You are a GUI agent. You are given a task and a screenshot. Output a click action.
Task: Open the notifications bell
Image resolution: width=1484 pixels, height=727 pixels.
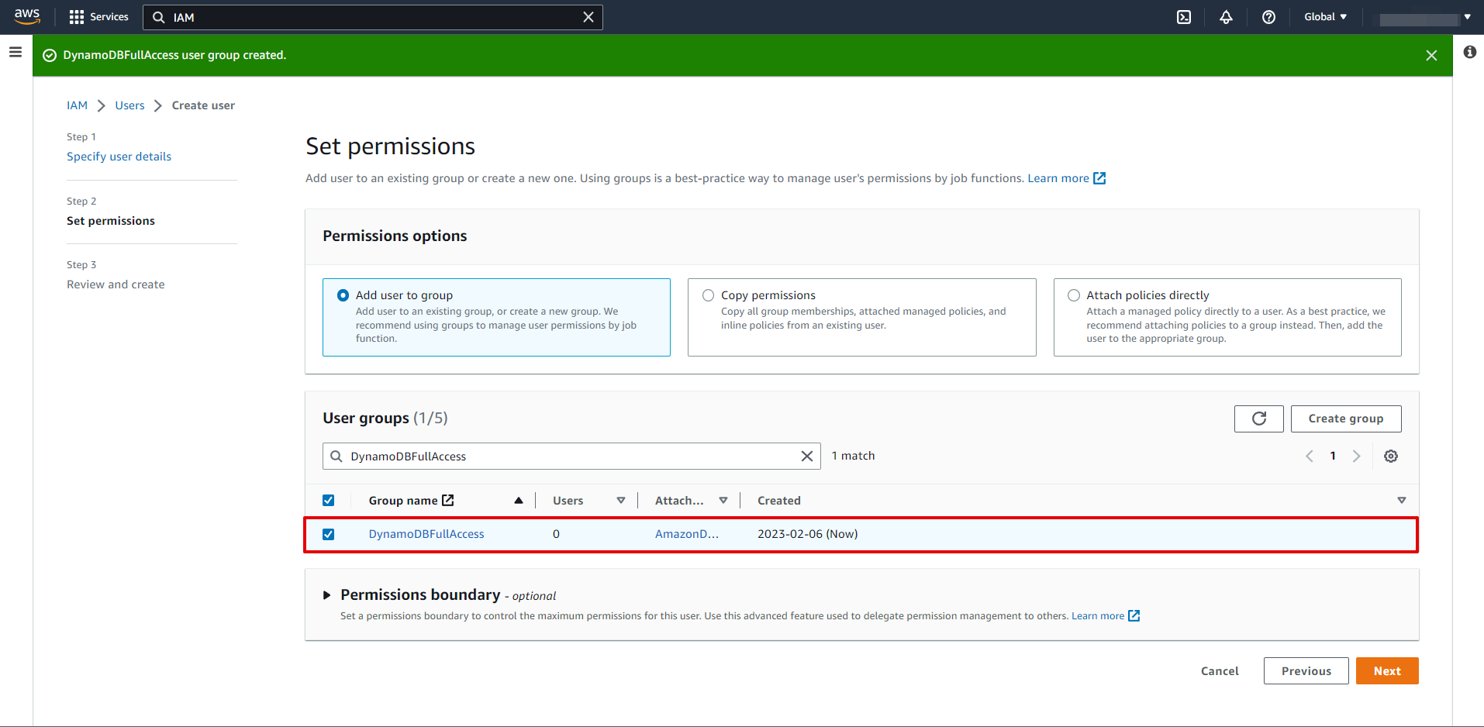pos(1226,17)
